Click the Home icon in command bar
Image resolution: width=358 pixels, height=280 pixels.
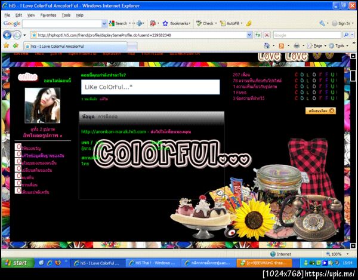click(267, 45)
